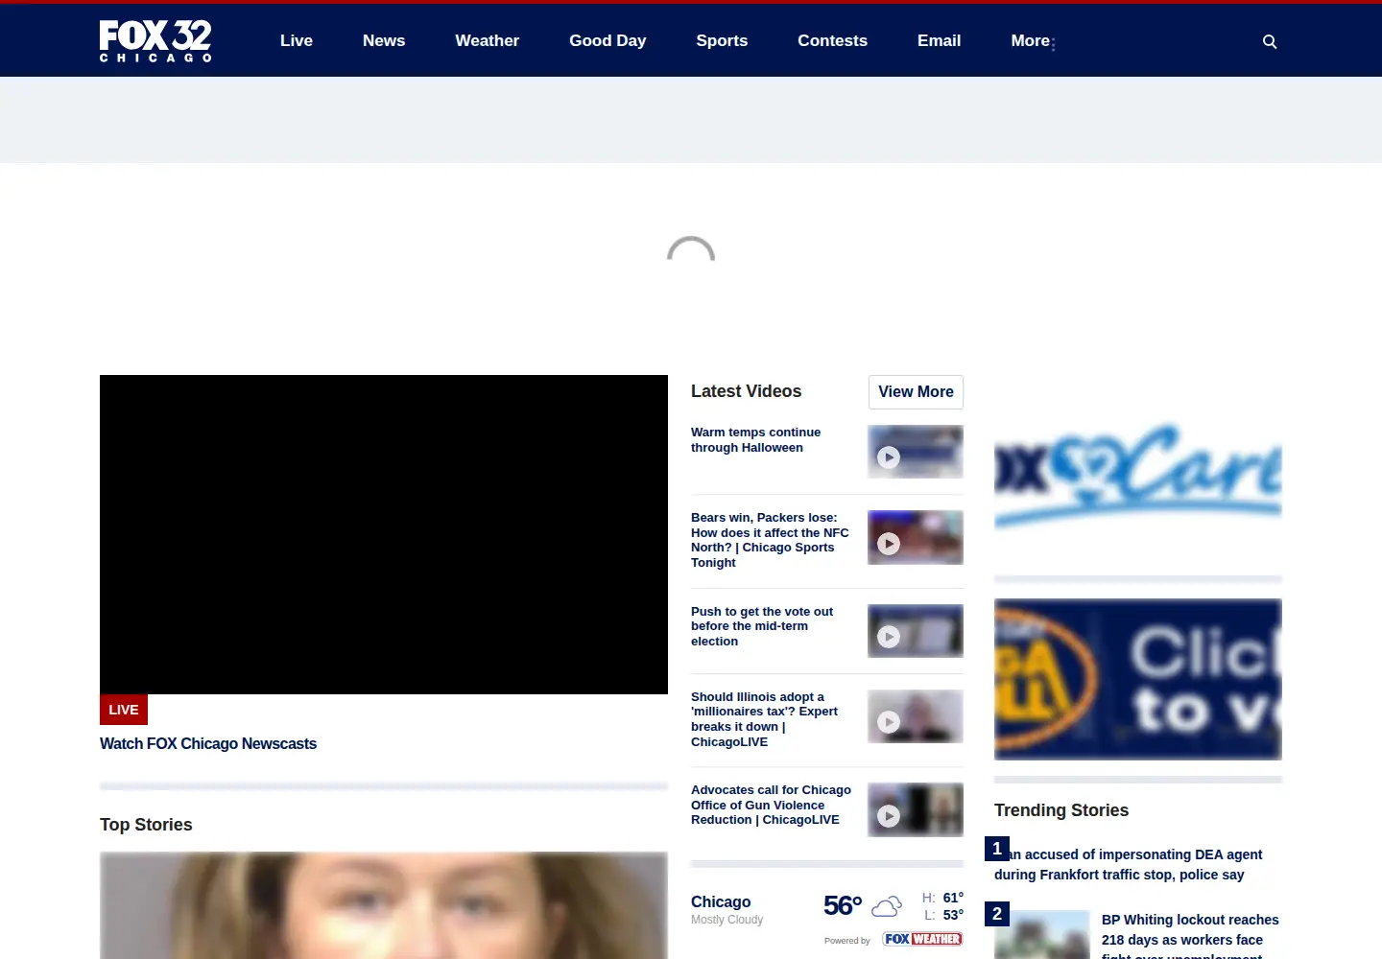Click the red LIVE badge
Viewport: 1382px width, 959px height.
point(124,710)
